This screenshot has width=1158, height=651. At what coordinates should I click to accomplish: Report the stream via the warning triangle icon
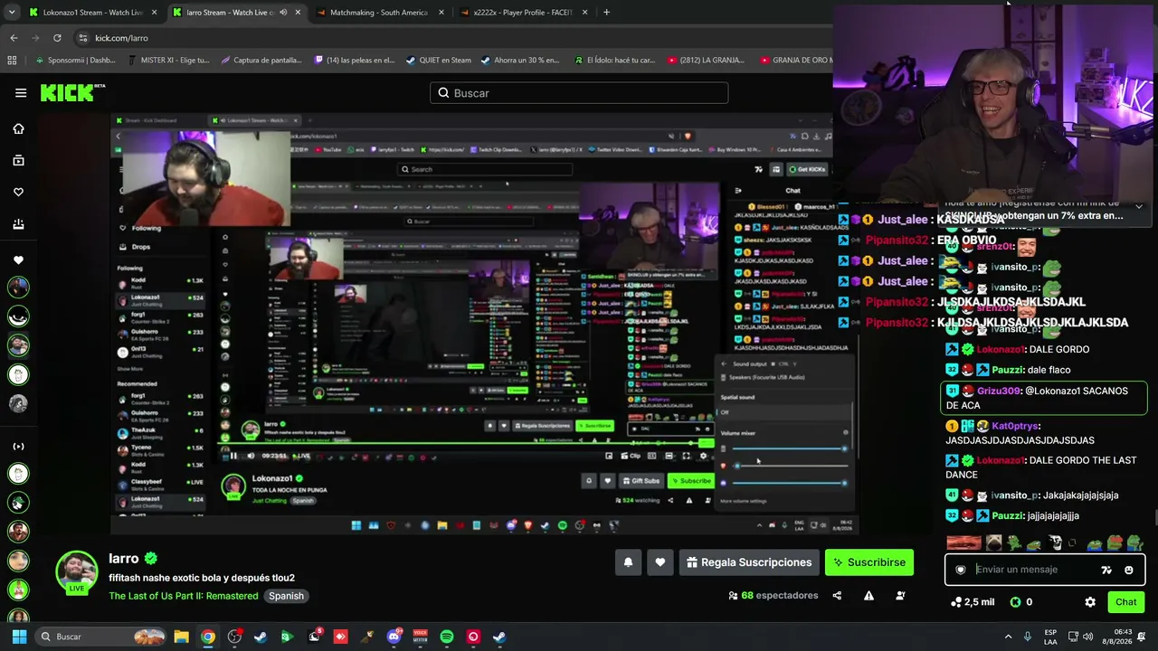tap(868, 596)
